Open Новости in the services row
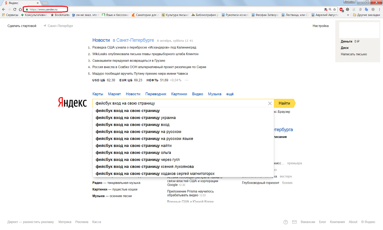The image size is (383, 230). (x=133, y=94)
